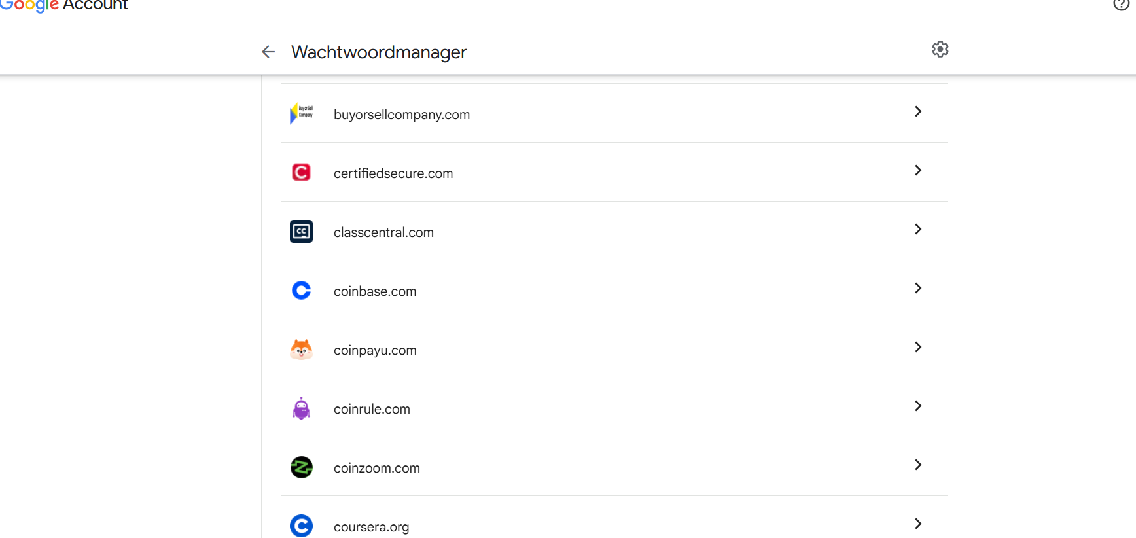Click the coinpayu.com fox icon
The width and height of the screenshot is (1136, 538).
tap(301, 350)
